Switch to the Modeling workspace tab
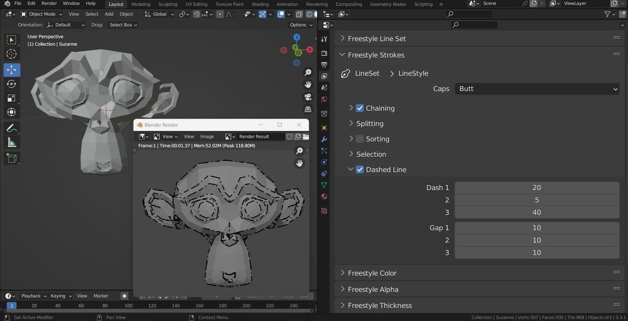 tap(141, 4)
